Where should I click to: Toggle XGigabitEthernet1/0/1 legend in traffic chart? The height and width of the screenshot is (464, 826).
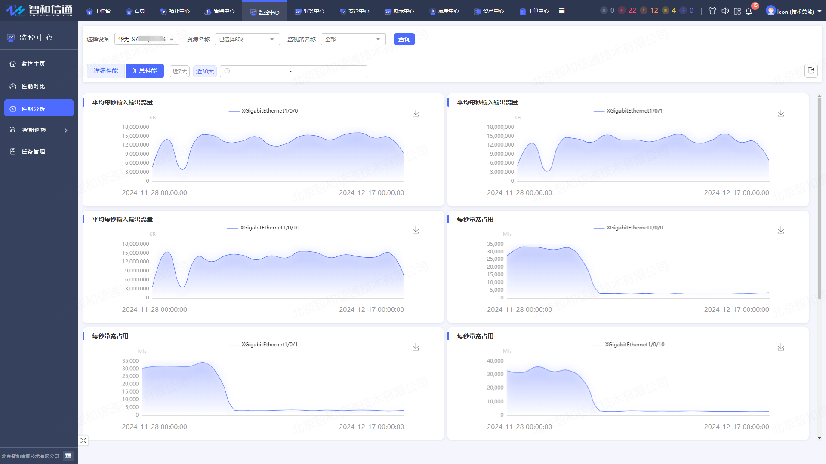pyautogui.click(x=628, y=111)
